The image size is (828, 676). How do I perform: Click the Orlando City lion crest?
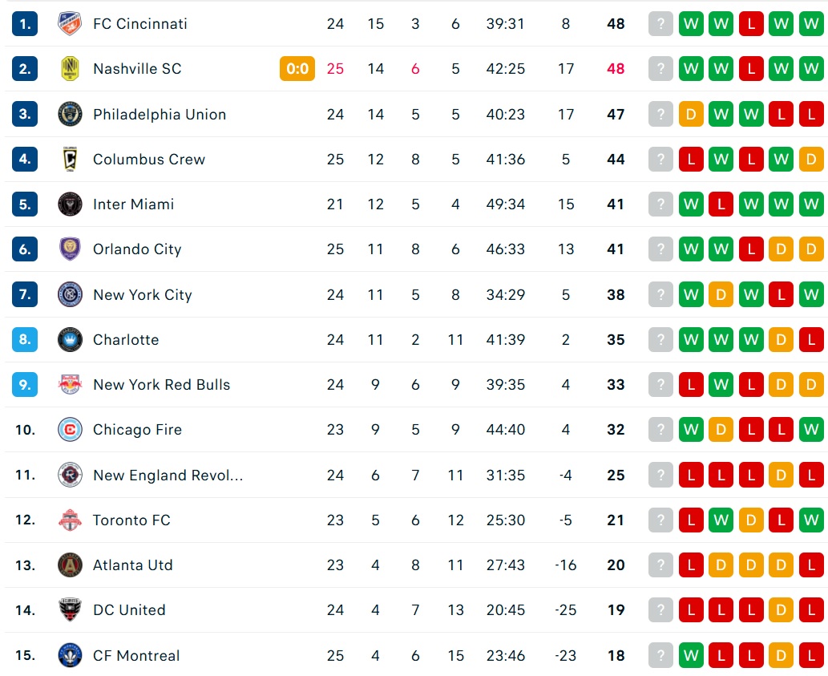[70, 249]
